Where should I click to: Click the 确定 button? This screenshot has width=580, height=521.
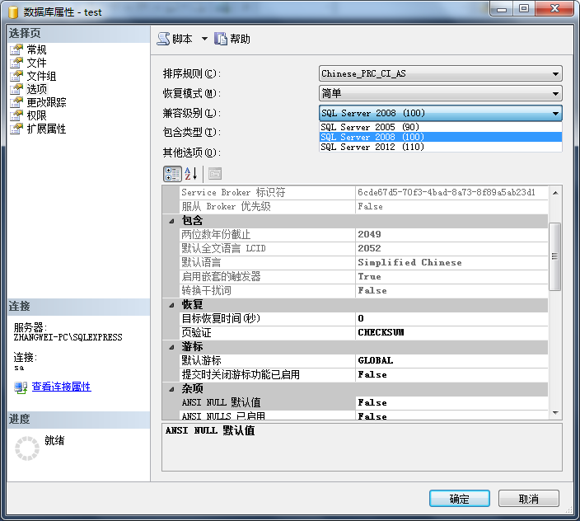(460, 499)
